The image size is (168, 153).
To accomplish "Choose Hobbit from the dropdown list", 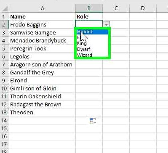I will point(93,32).
